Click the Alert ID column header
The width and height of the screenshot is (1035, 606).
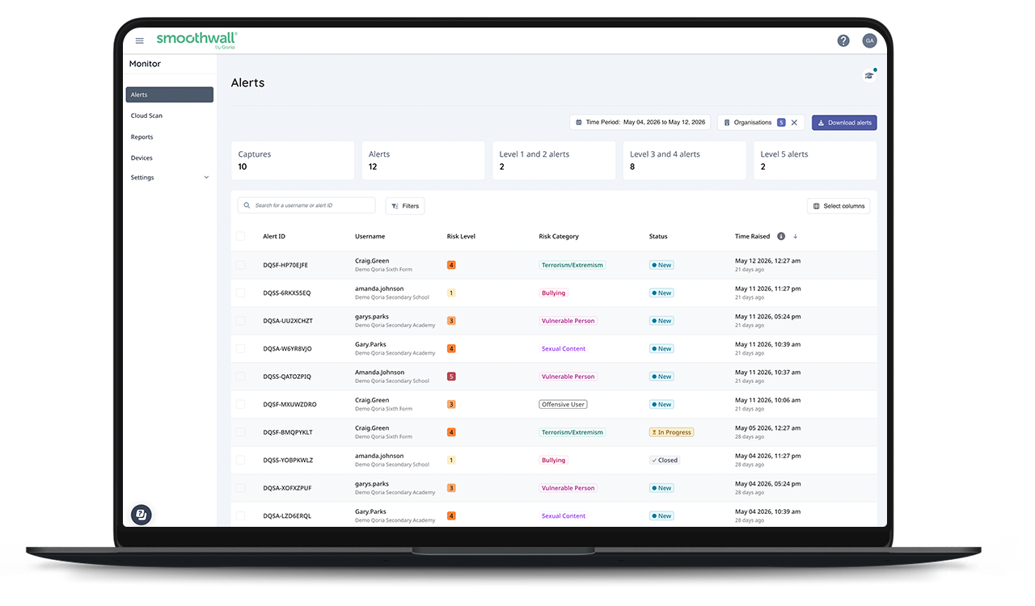[274, 237]
